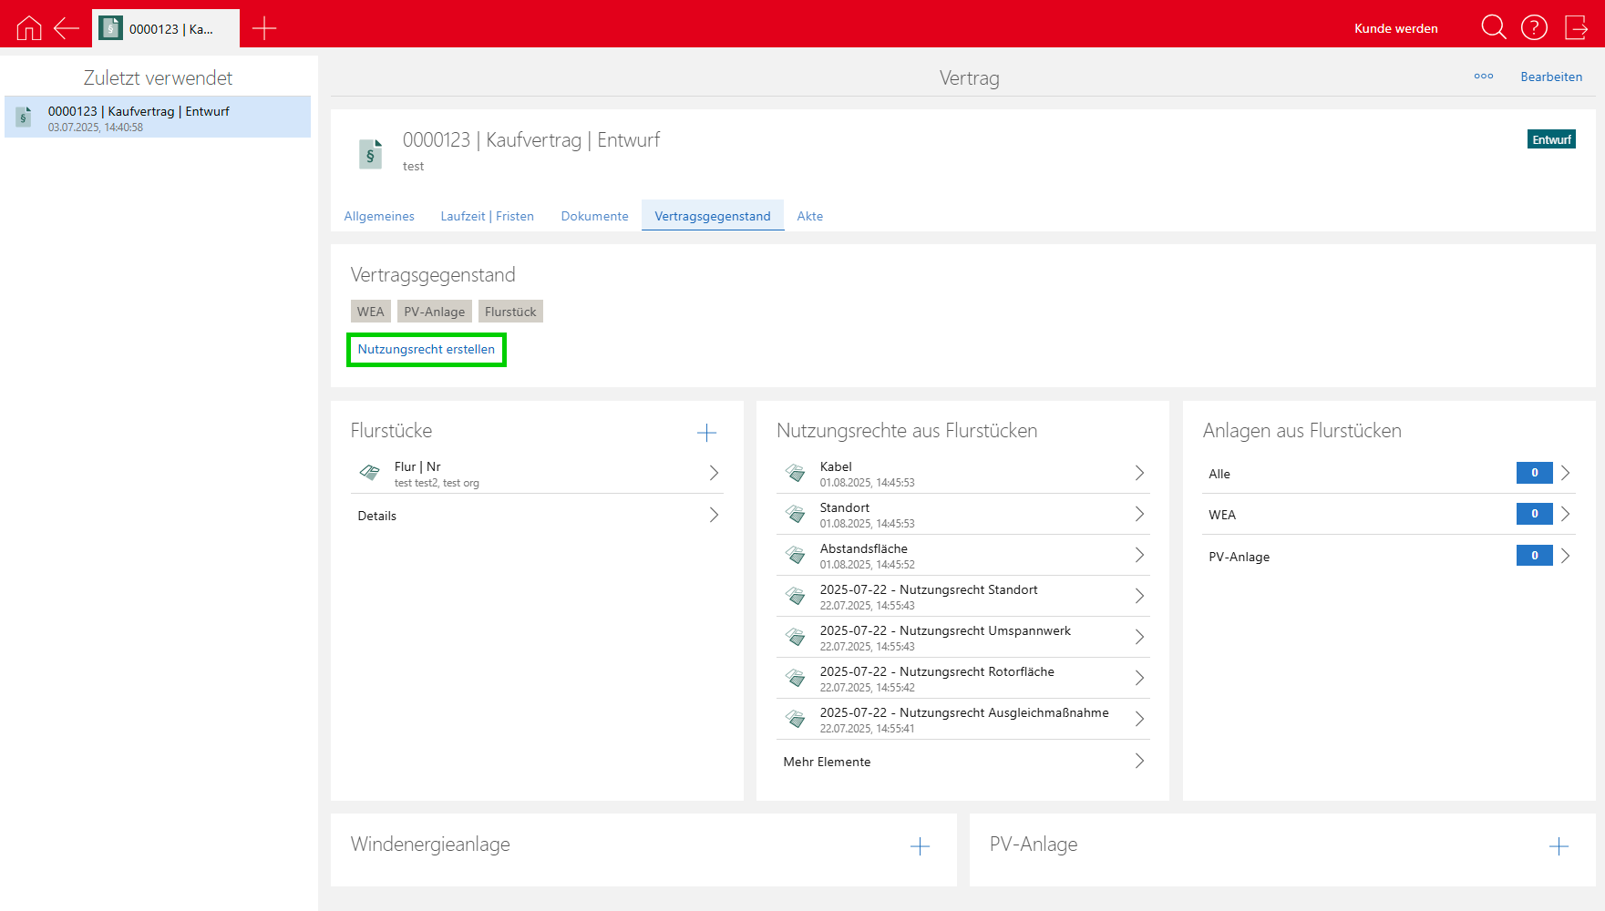Select the PV-Anlage tag chip
This screenshot has height=911, width=1605.
[x=434, y=312]
